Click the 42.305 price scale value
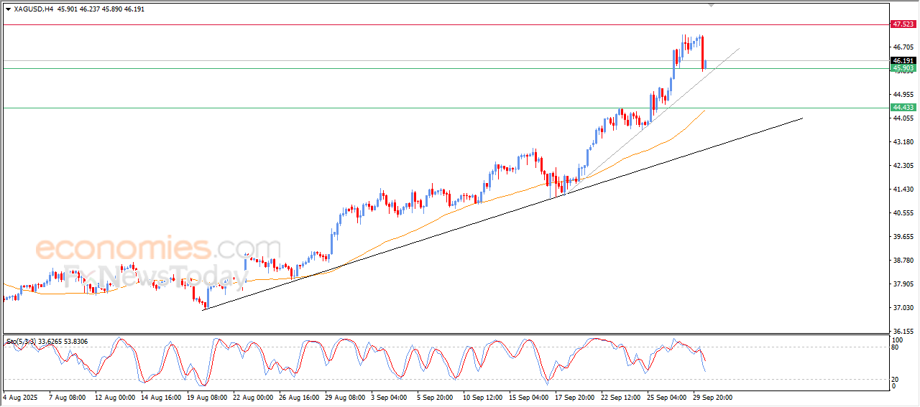Image resolution: width=920 pixels, height=407 pixels. click(x=902, y=166)
